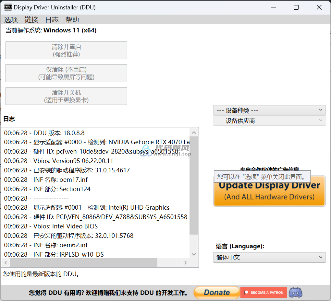Select log line DDU 版本: 18.0.8.8
This screenshot has width=331, height=301.
pyautogui.click(x=44, y=133)
